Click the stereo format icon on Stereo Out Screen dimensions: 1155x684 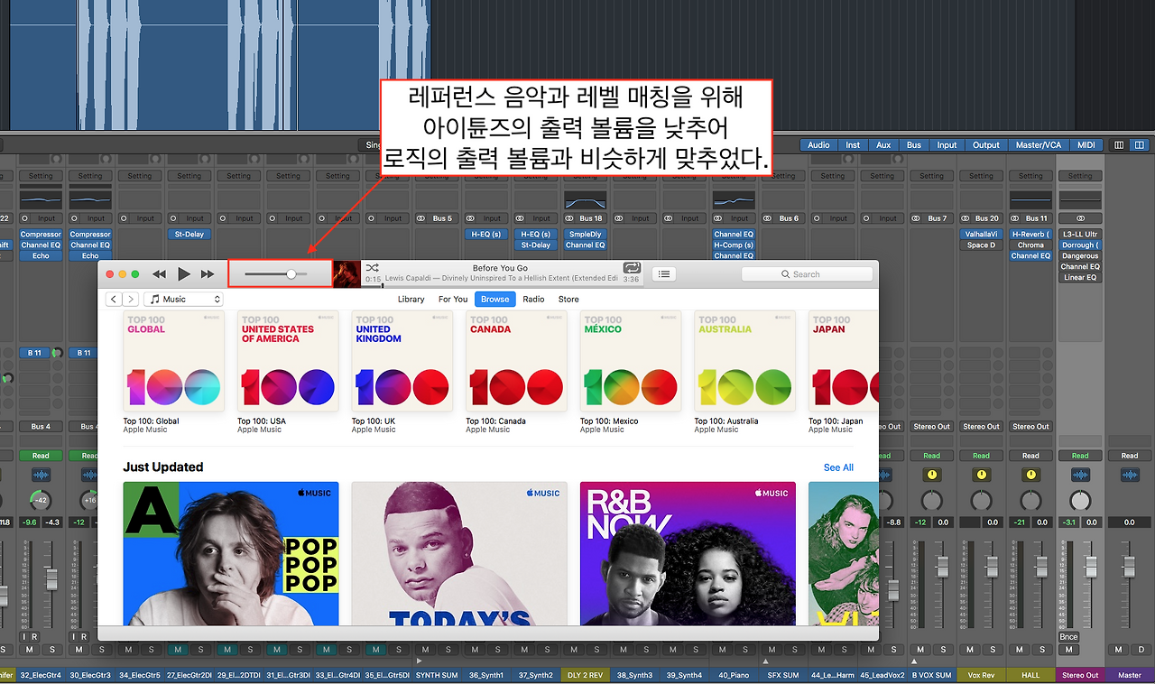tap(1080, 218)
